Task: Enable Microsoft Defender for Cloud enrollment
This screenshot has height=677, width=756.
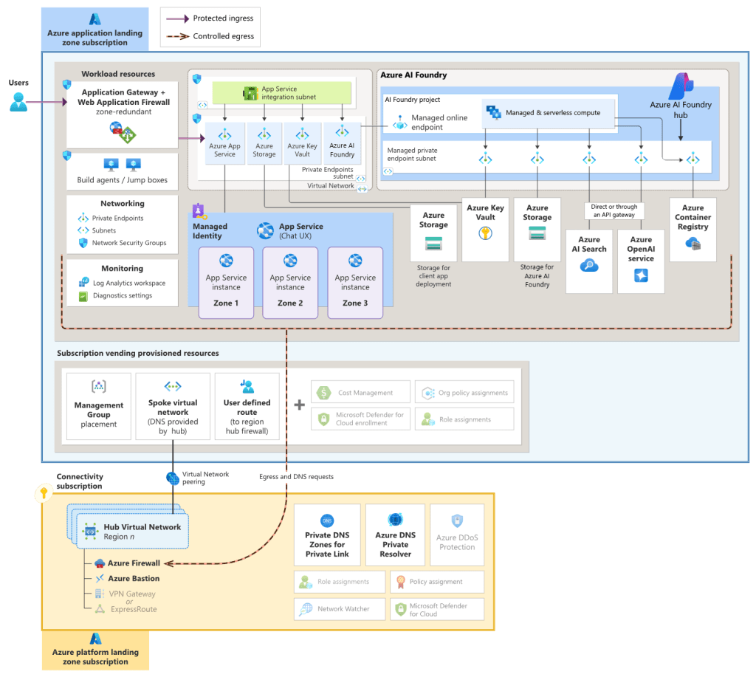Action: tap(360, 419)
